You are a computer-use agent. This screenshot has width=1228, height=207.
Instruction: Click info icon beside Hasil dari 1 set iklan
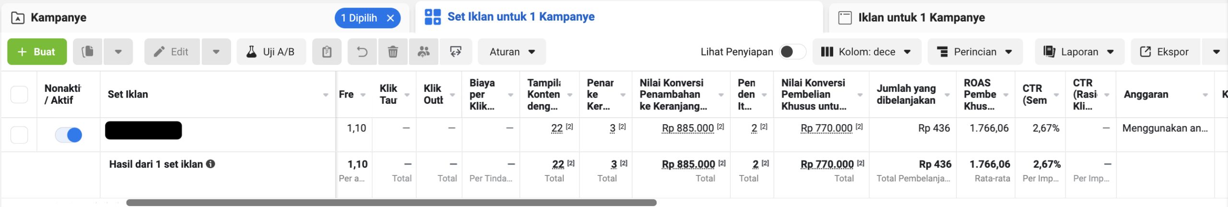(211, 164)
